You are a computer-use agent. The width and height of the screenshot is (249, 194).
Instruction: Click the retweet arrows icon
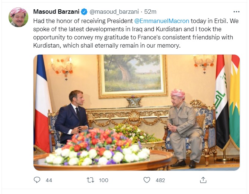tap(90, 180)
